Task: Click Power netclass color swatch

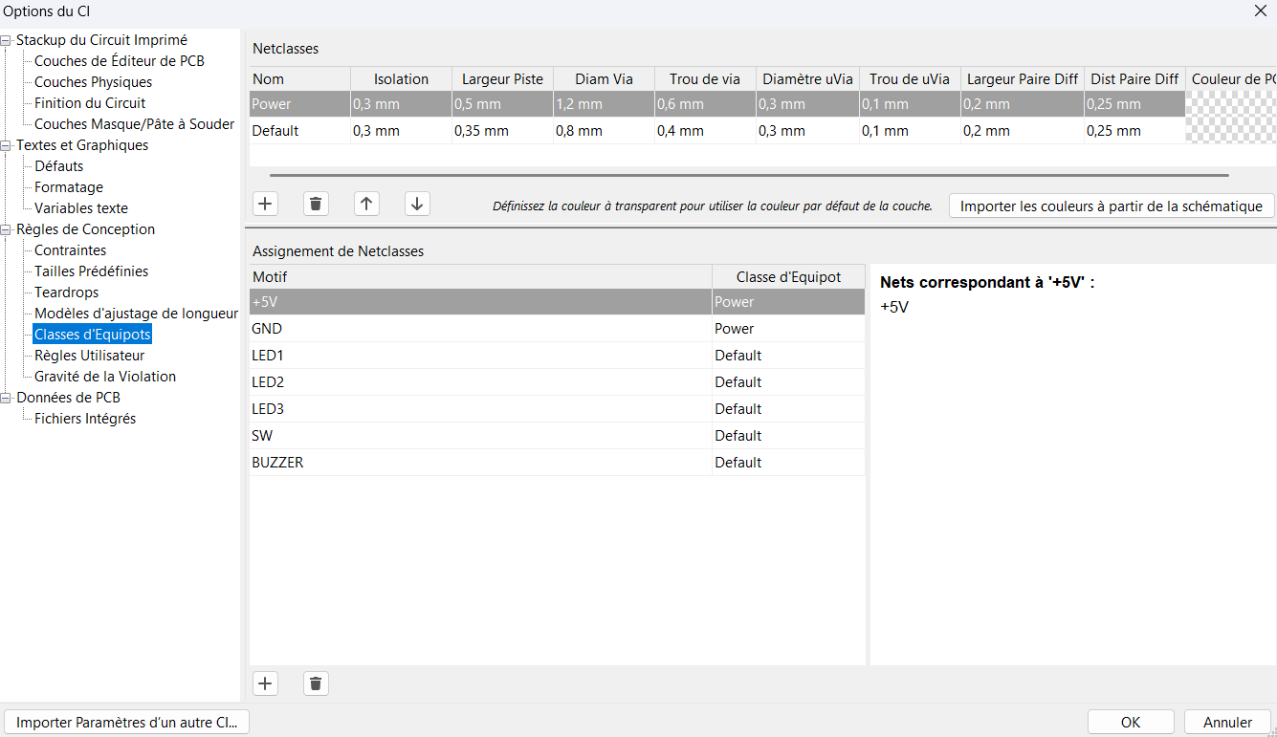Action: 1231,104
